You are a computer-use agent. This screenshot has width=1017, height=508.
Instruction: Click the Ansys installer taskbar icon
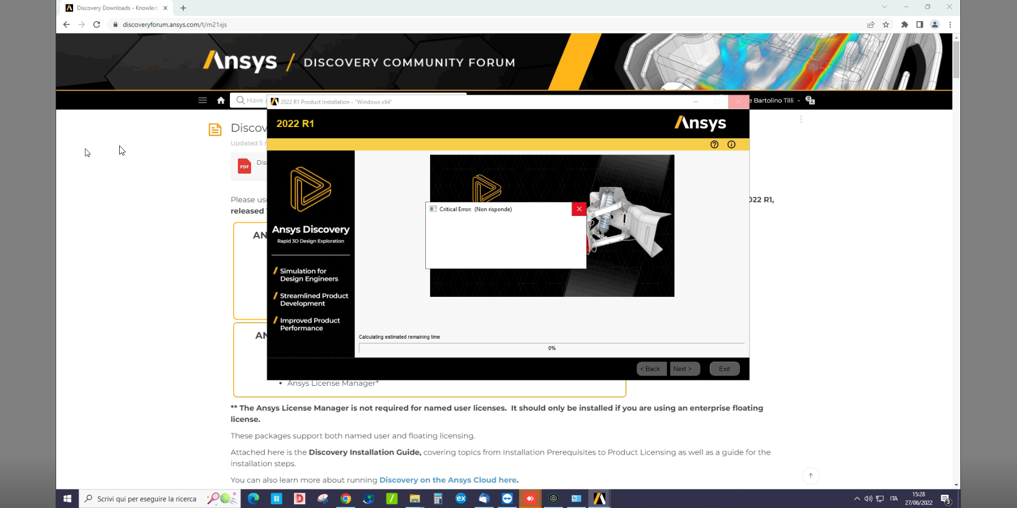pyautogui.click(x=600, y=498)
